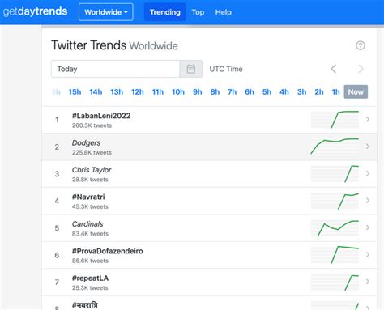Click the 83.4K tweets count
Image resolution: width=384 pixels, height=310 pixels.
(90, 234)
